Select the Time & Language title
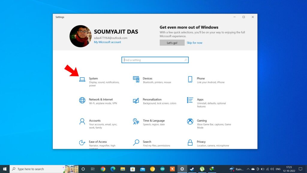This screenshot has width=307, height=173. click(154, 120)
